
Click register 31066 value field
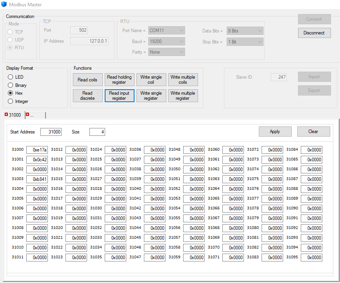pyautogui.click(x=233, y=208)
